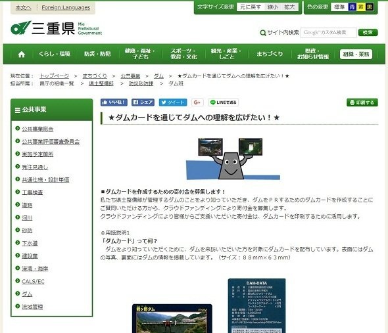Focus the Google custom search field

[x=329, y=33]
